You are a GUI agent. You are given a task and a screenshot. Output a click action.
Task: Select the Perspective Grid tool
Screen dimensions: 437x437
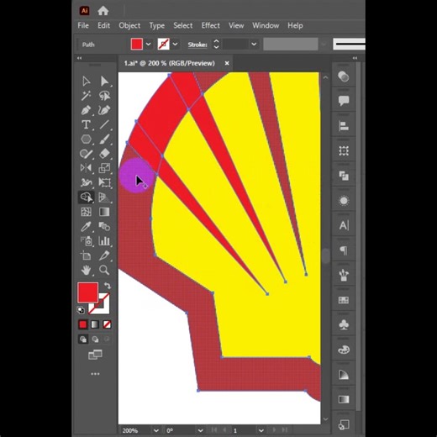click(x=104, y=197)
